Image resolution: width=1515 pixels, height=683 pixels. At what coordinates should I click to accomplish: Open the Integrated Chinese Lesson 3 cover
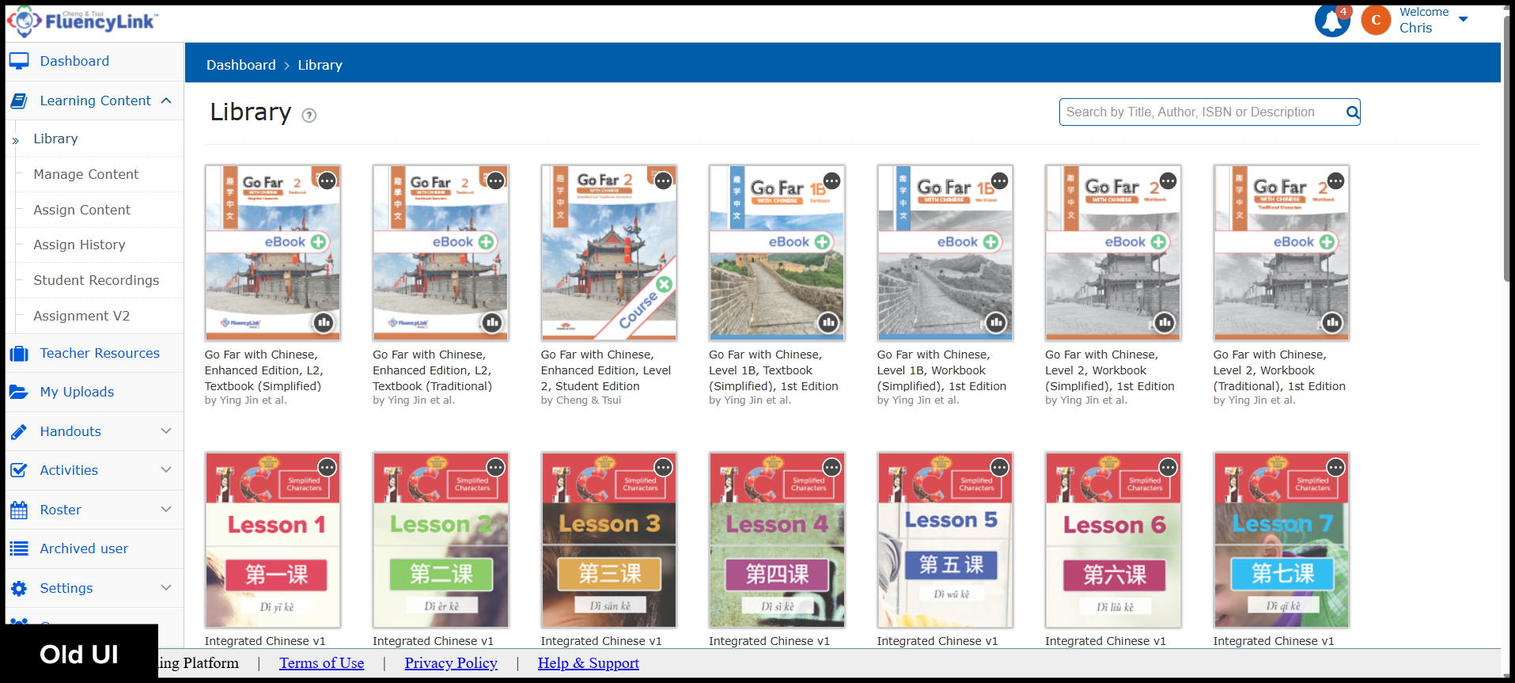[609, 540]
